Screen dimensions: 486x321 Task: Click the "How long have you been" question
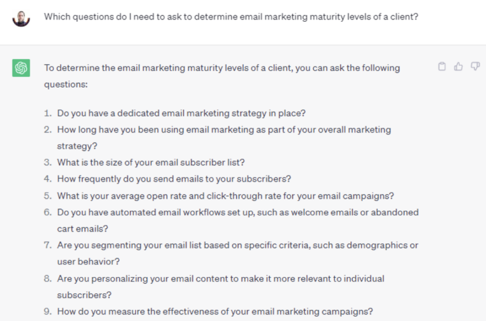coord(224,129)
